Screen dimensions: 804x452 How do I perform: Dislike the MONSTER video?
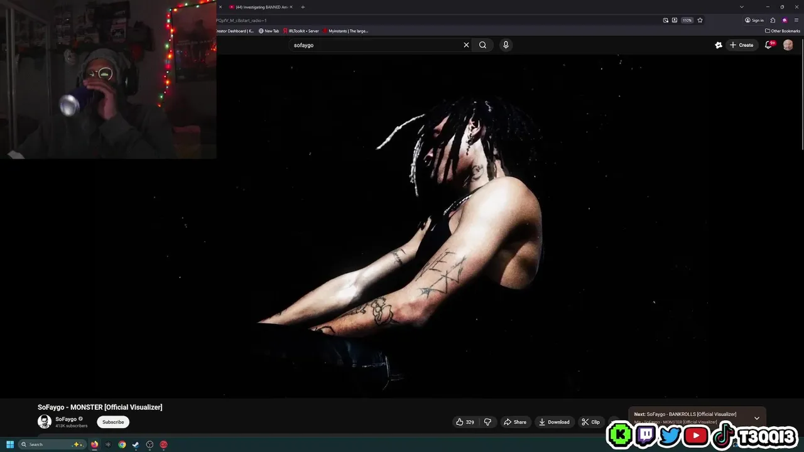click(487, 422)
